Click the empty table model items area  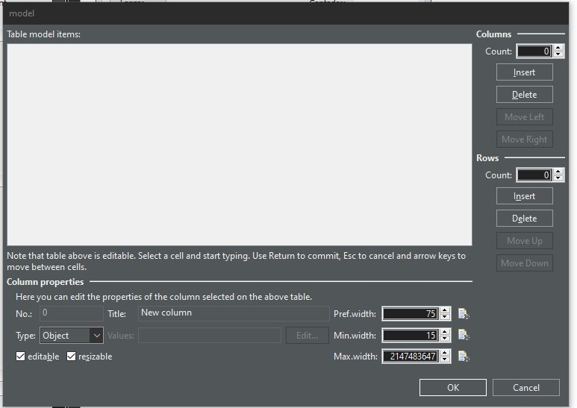[239, 144]
